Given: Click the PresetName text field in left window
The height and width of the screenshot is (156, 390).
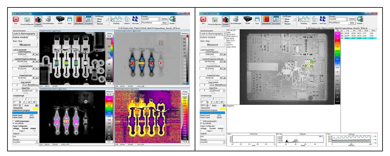Looking at the screenshot, I should click(x=150, y=23).
